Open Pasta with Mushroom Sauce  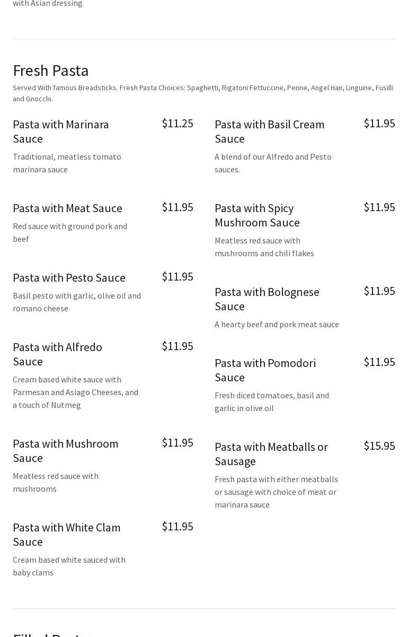click(66, 450)
